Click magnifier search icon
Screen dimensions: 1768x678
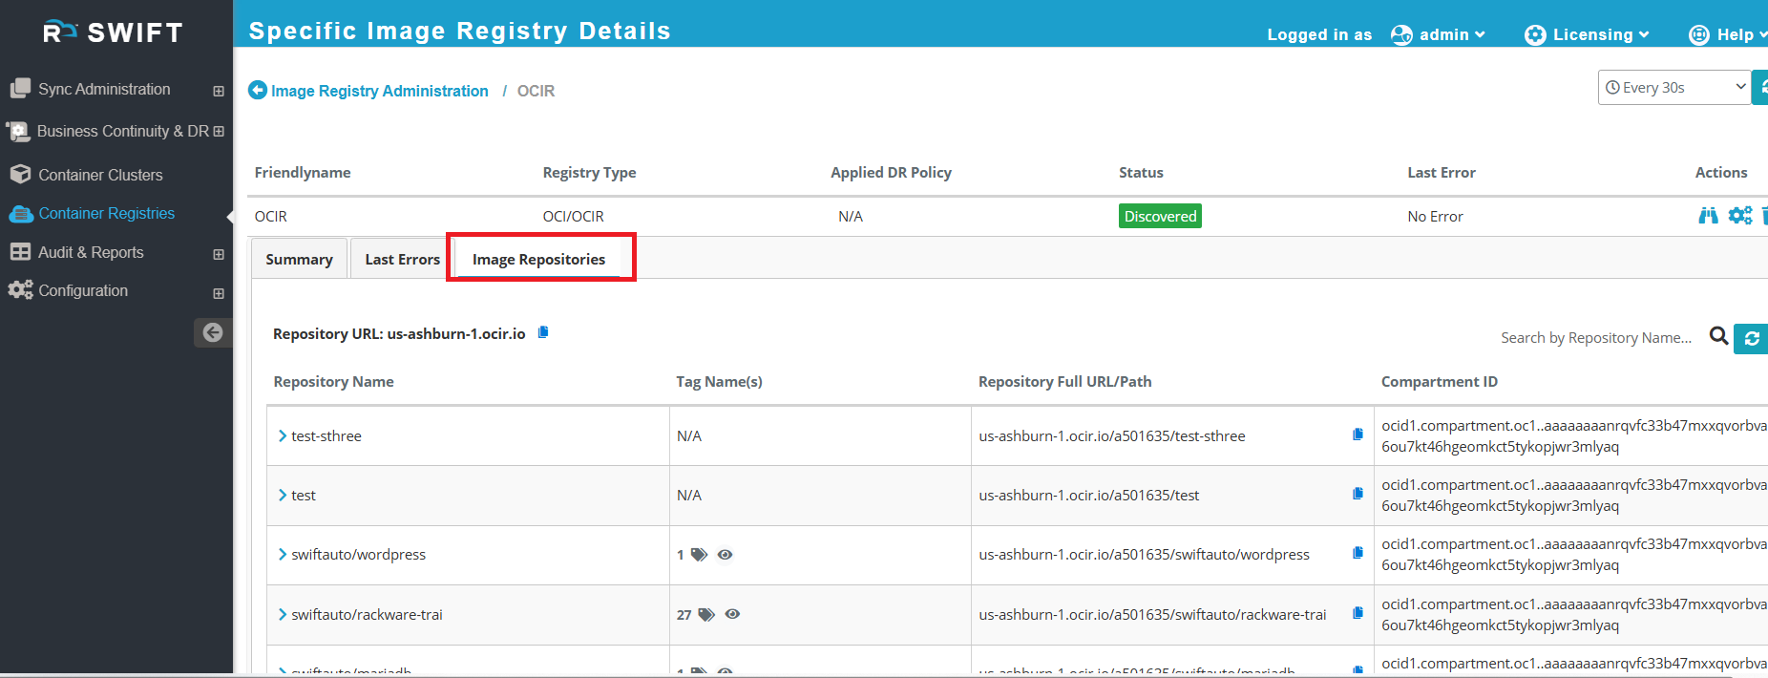click(1718, 336)
